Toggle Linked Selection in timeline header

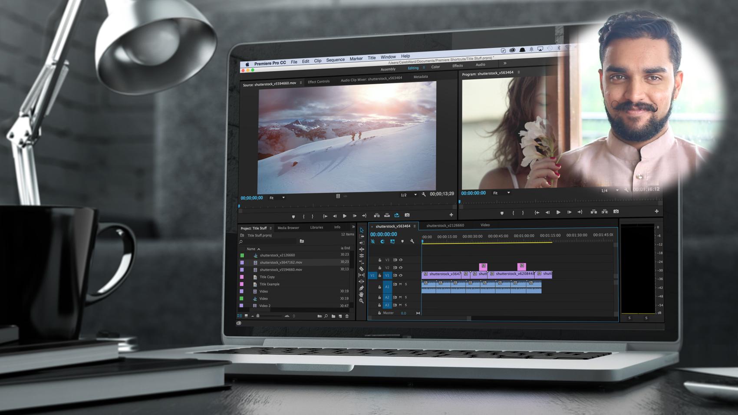pos(392,241)
